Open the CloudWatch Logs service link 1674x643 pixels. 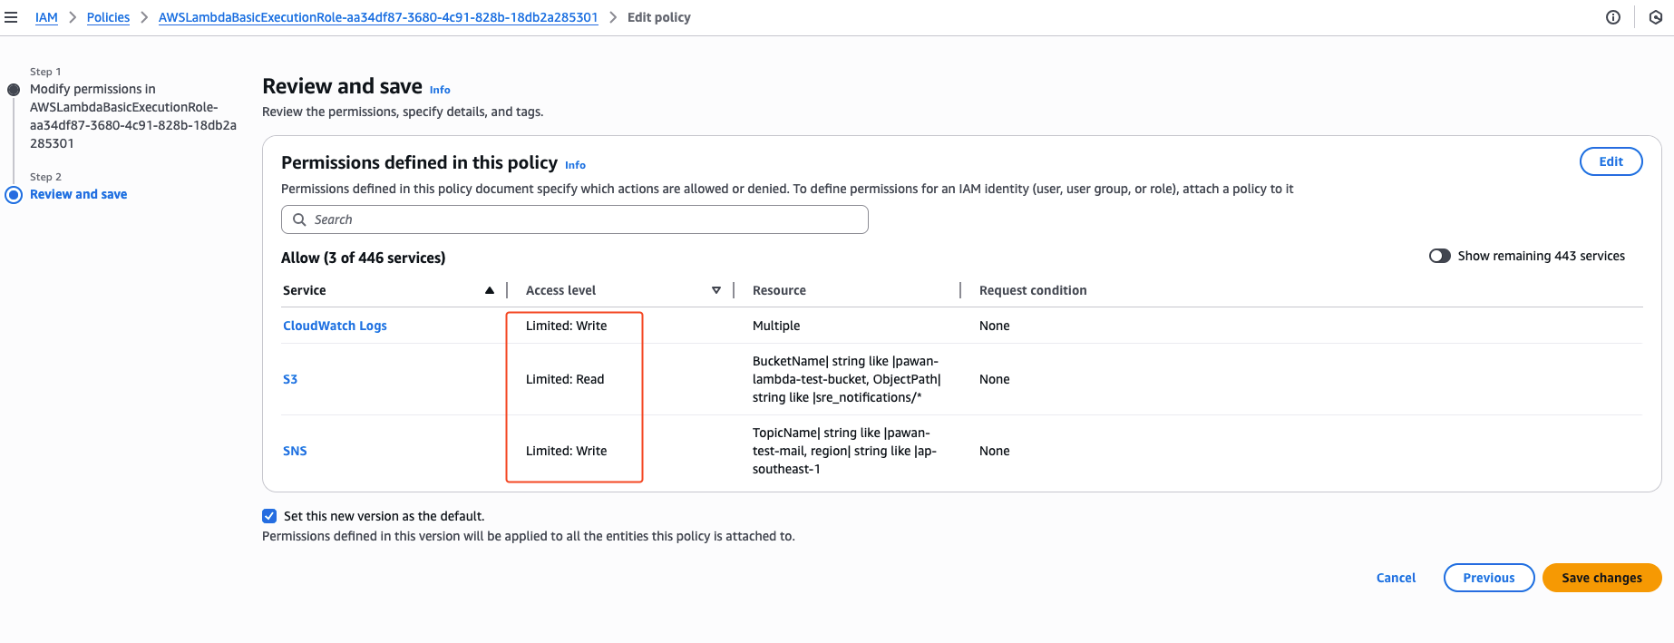[x=335, y=326]
